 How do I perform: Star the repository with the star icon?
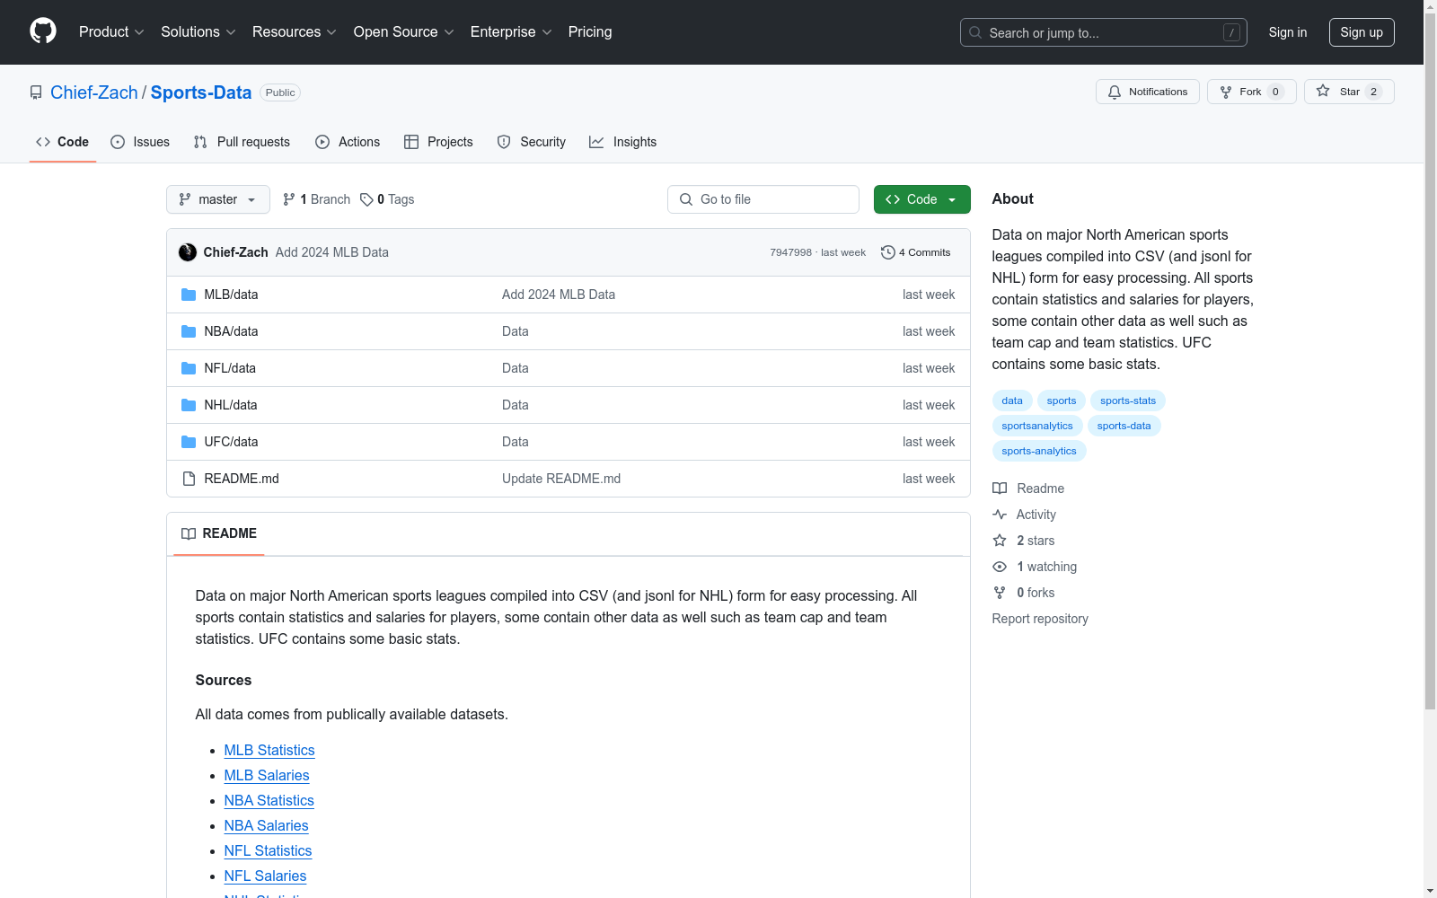pos(1323,92)
